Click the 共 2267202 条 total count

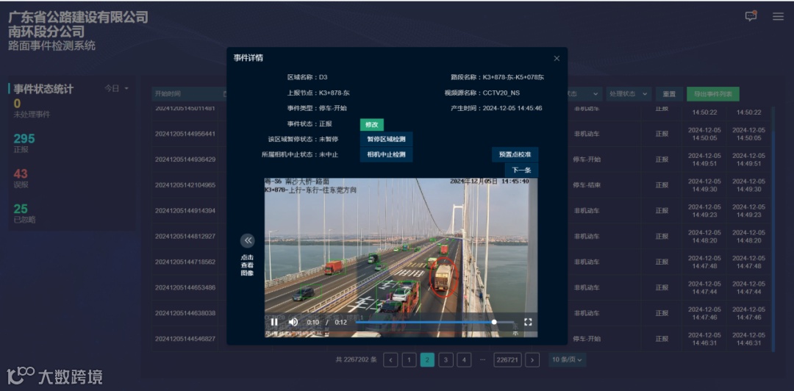pyautogui.click(x=357, y=359)
